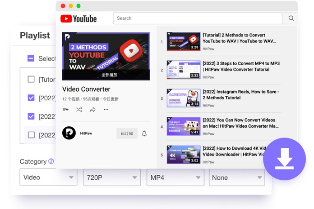
Task: Check the last unchecked [2022] item
Action: pos(31,135)
